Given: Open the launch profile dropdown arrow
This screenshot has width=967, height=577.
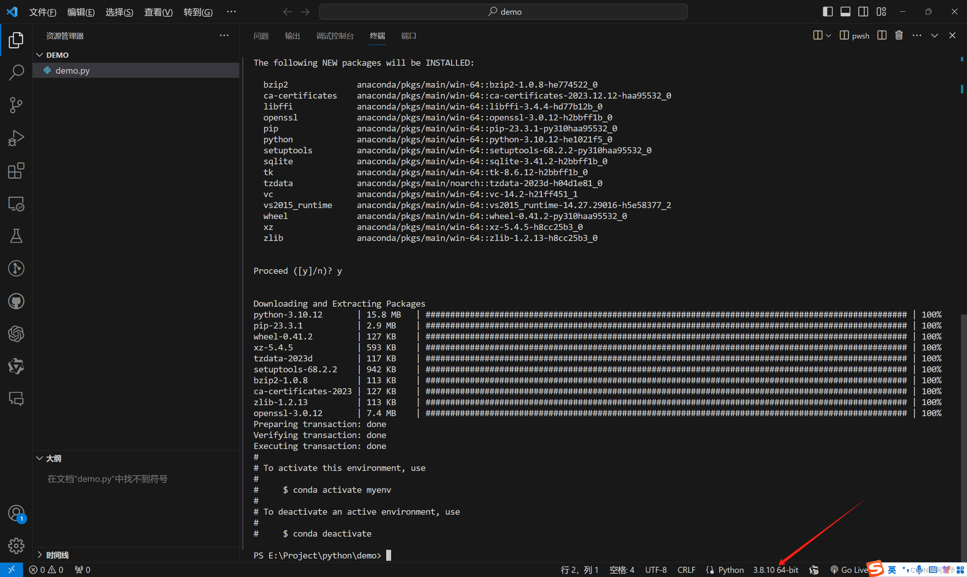Looking at the screenshot, I should tap(829, 35).
